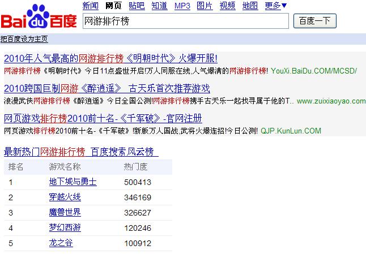Screen dimensions: 366x254
Task: Click the 百度一下 search button
Action: pyautogui.click(x=314, y=21)
